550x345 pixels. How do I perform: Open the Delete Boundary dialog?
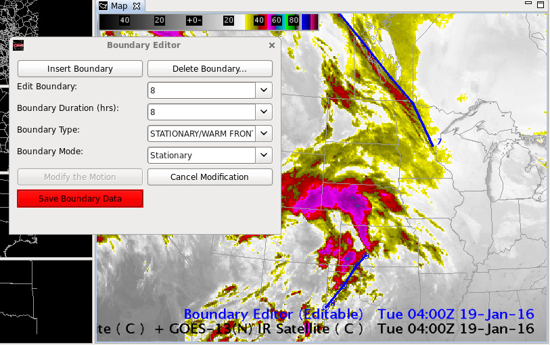point(210,69)
